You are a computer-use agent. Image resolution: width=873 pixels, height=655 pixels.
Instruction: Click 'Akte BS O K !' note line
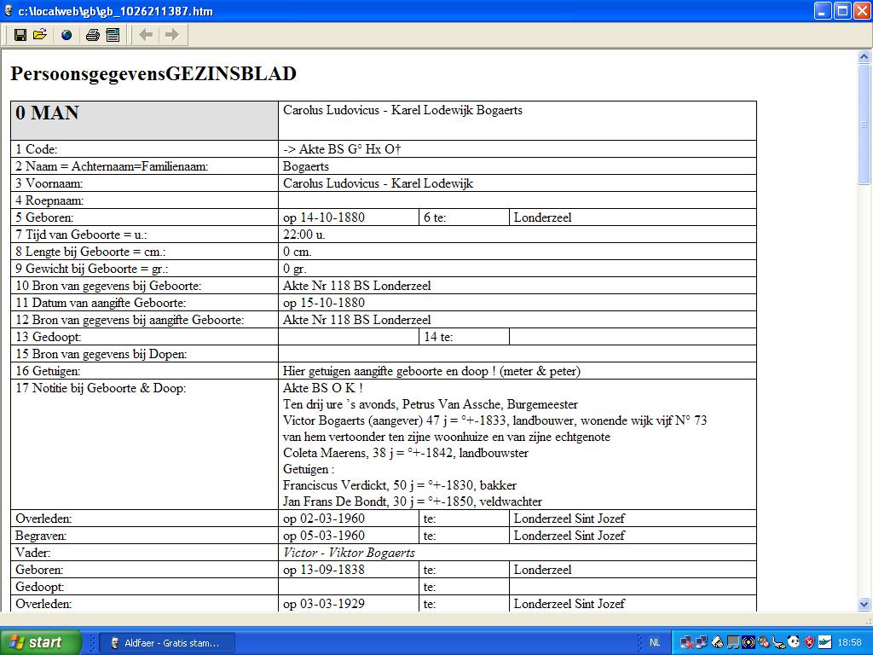coord(323,388)
